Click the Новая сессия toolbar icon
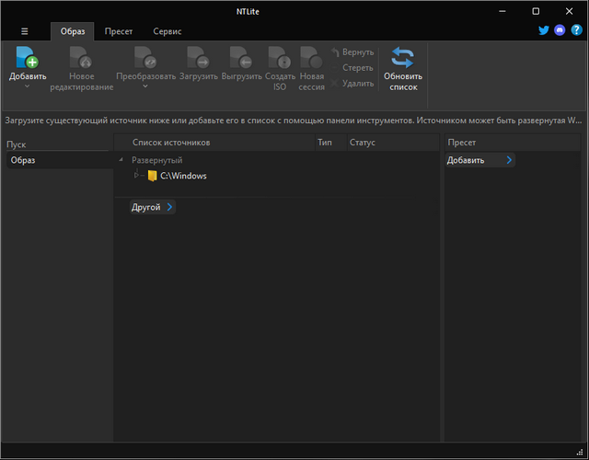This screenshot has height=460, width=589. coord(312,59)
